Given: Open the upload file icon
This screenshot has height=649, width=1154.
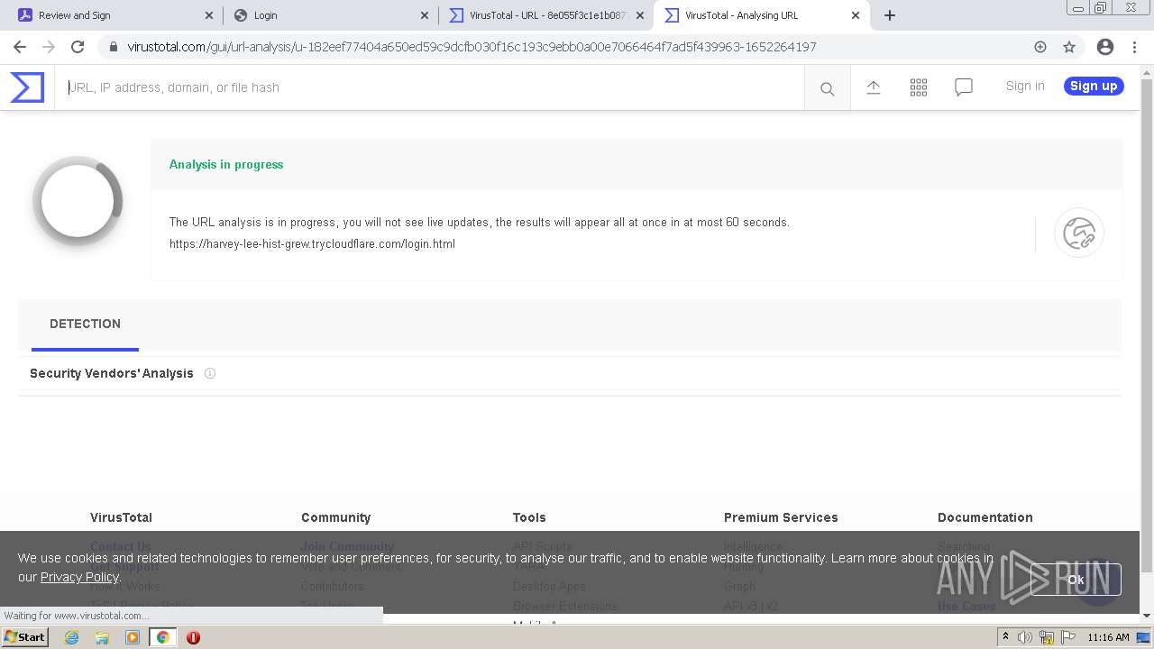Looking at the screenshot, I should pyautogui.click(x=873, y=87).
